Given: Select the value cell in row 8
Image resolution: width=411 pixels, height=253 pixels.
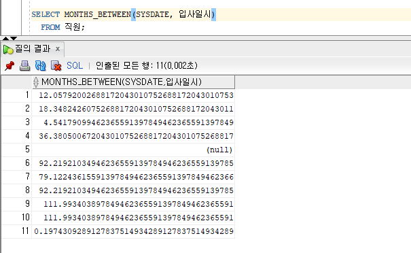Looking at the screenshot, I should (x=133, y=190).
